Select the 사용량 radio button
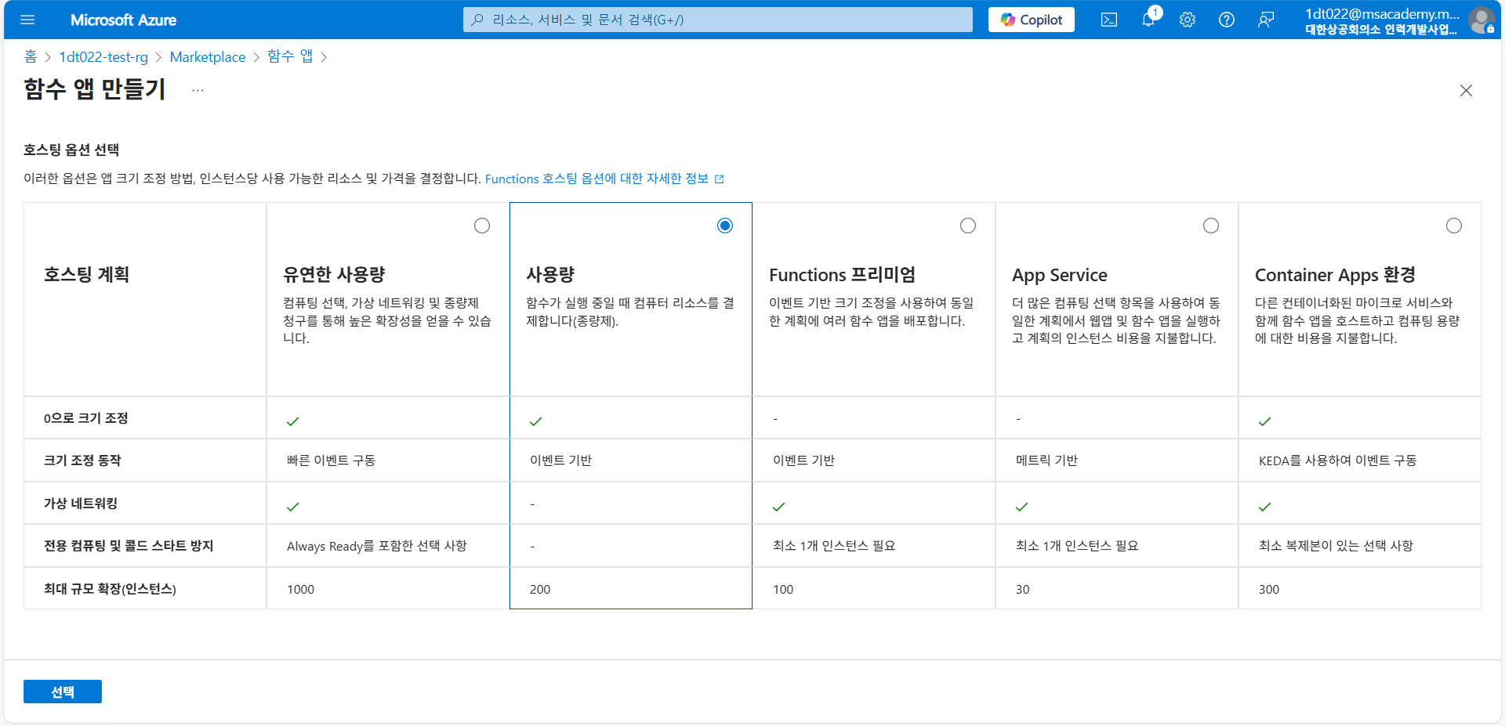 click(x=725, y=226)
